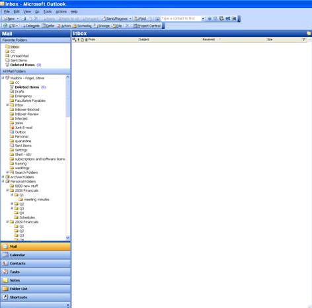Click the Someday button on the GTD toolbar
The width and height of the screenshot is (312, 308).
pyautogui.click(x=82, y=26)
